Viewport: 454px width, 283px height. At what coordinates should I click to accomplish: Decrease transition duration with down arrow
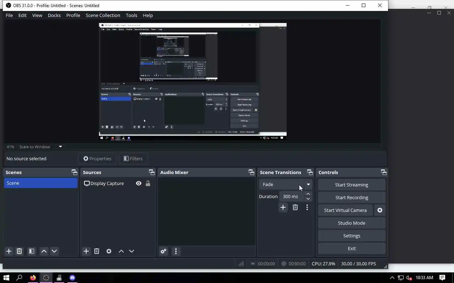point(308,199)
